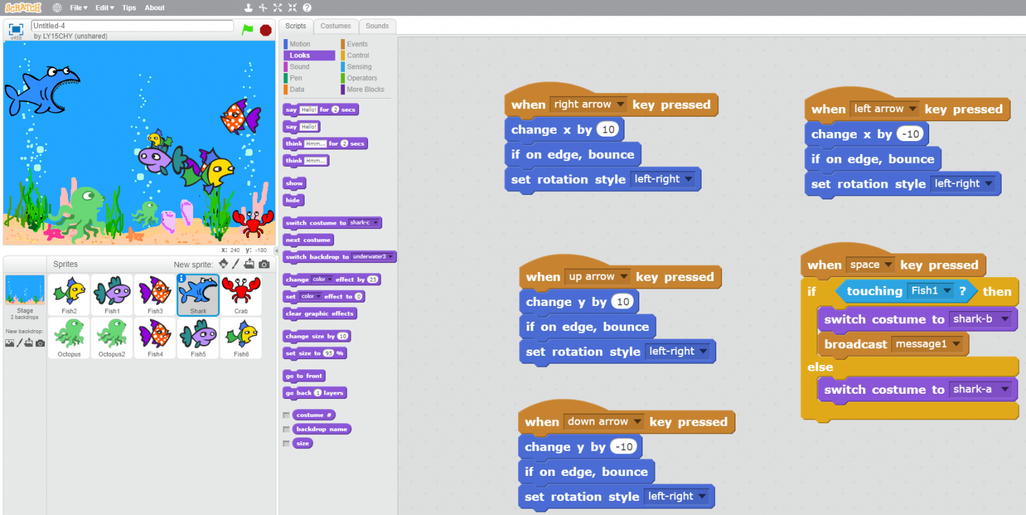Switch stage to full screen presentation mode

(x=16, y=30)
